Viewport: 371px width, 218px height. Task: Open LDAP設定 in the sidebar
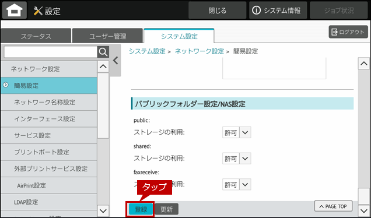coord(49,202)
